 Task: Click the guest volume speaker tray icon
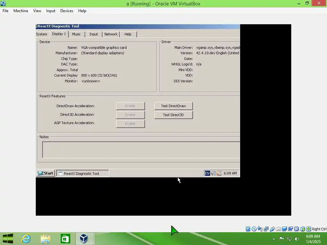213,173
